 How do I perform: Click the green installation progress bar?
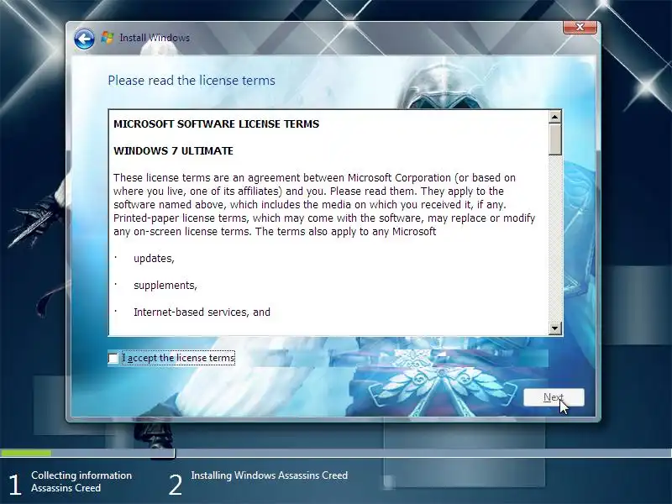[x=26, y=453]
